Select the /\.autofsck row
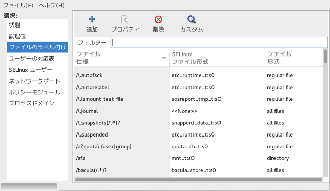The height and width of the screenshot is (191, 330). click(x=199, y=75)
